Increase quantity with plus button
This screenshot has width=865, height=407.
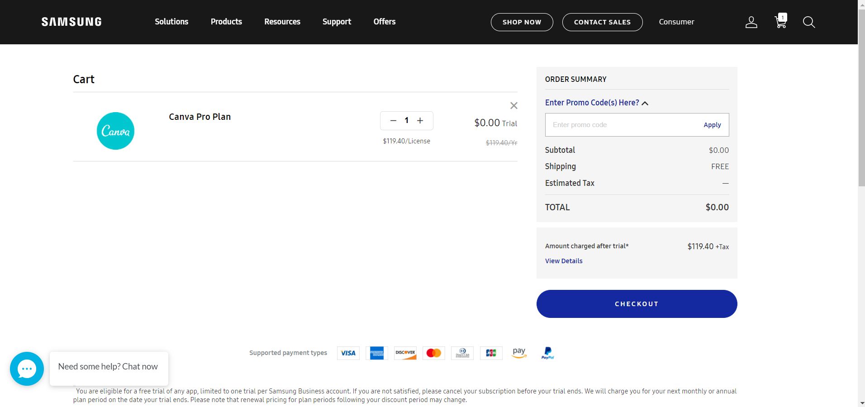tap(420, 121)
